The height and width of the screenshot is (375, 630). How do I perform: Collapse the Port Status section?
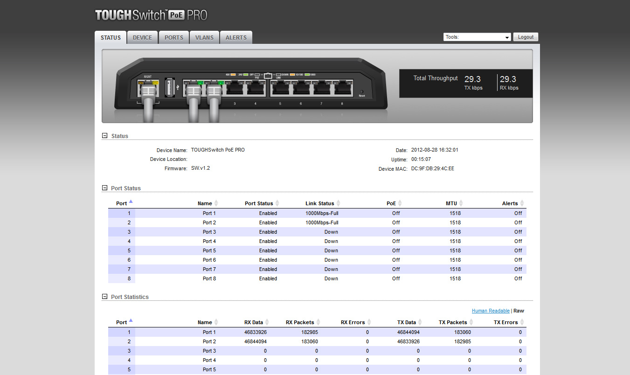[x=104, y=188]
